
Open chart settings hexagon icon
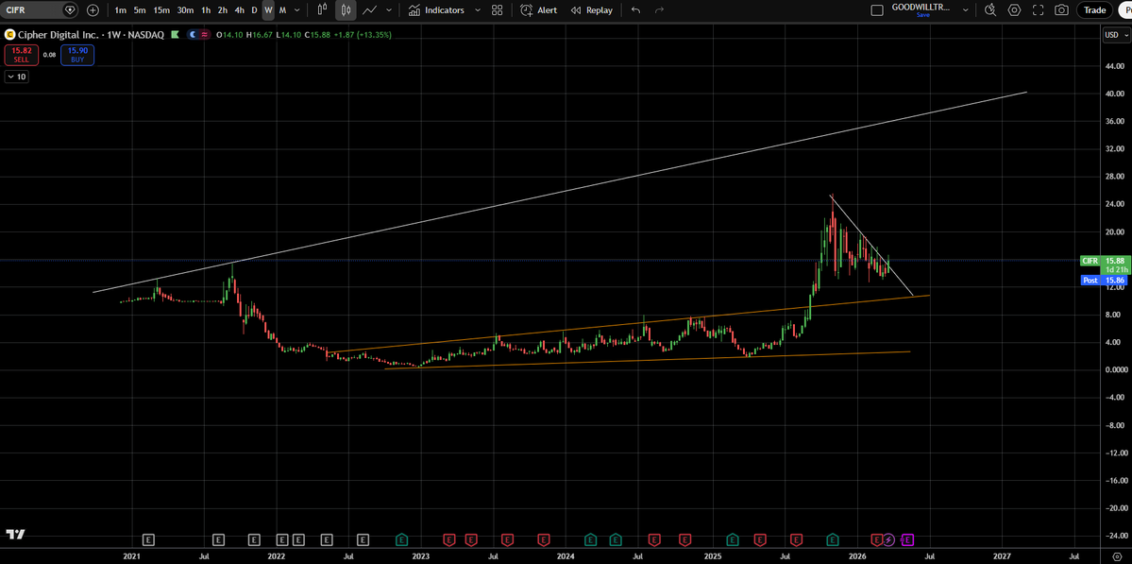(x=1014, y=10)
